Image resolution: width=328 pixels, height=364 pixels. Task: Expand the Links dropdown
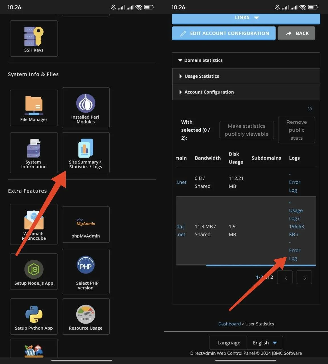pyautogui.click(x=246, y=18)
